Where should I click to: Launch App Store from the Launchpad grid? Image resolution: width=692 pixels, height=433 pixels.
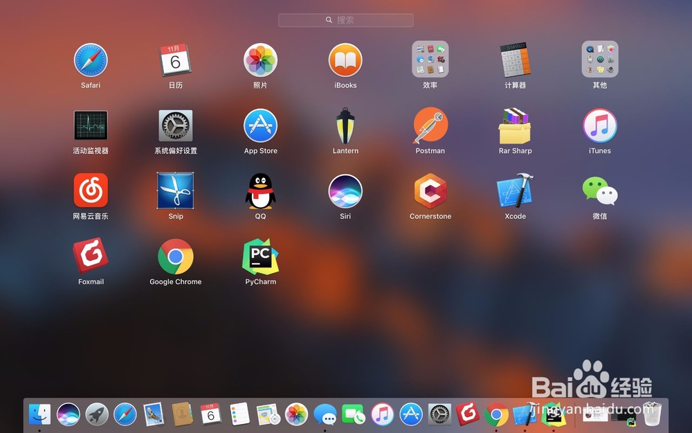260,125
